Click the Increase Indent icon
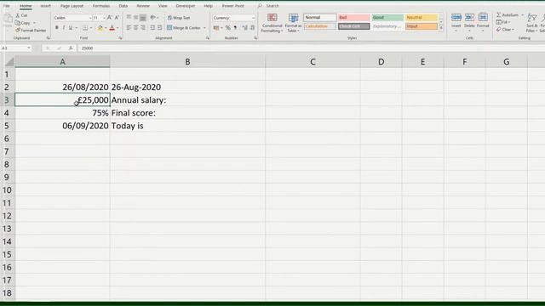 [159, 28]
